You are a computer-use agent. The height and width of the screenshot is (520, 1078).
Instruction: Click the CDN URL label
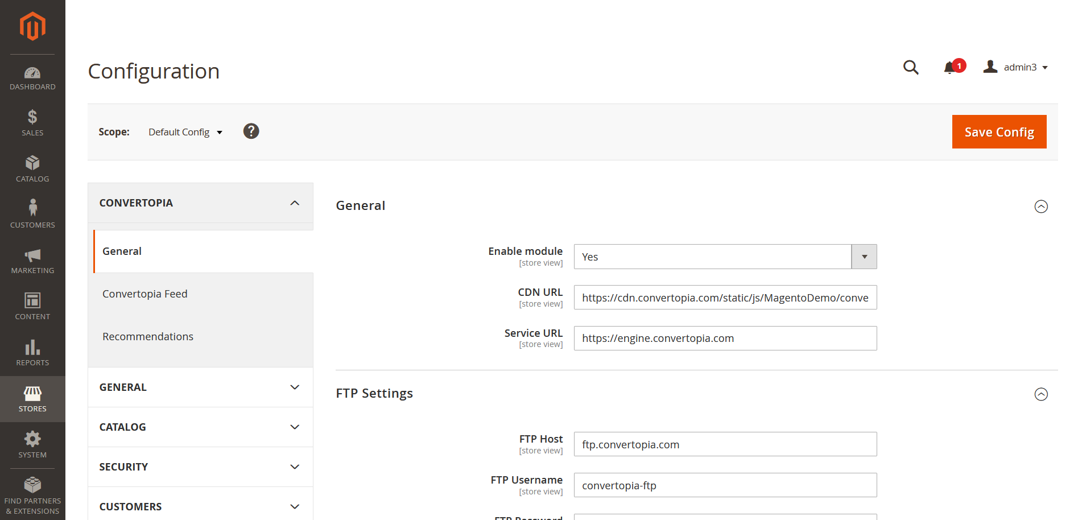540,292
